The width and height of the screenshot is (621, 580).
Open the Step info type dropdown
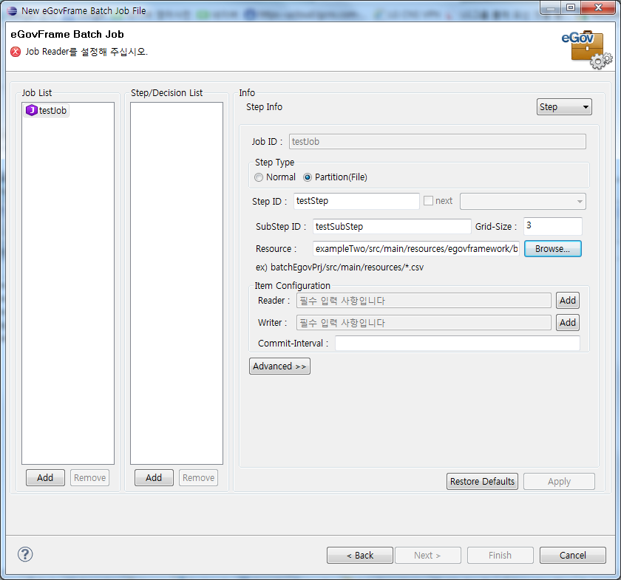pyautogui.click(x=564, y=107)
